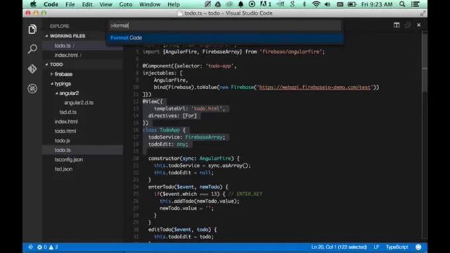Open angular2.d.ts file
Viewport: 450px width, 253px height.
[79, 102]
